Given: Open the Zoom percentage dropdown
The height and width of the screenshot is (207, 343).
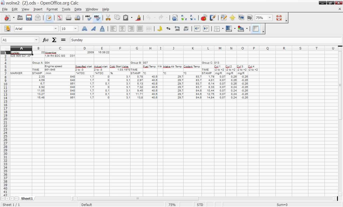Looking at the screenshot, I should (270, 18).
